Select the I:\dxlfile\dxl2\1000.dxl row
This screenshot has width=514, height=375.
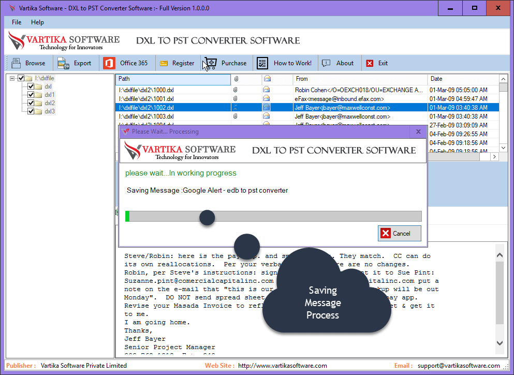tap(307, 90)
